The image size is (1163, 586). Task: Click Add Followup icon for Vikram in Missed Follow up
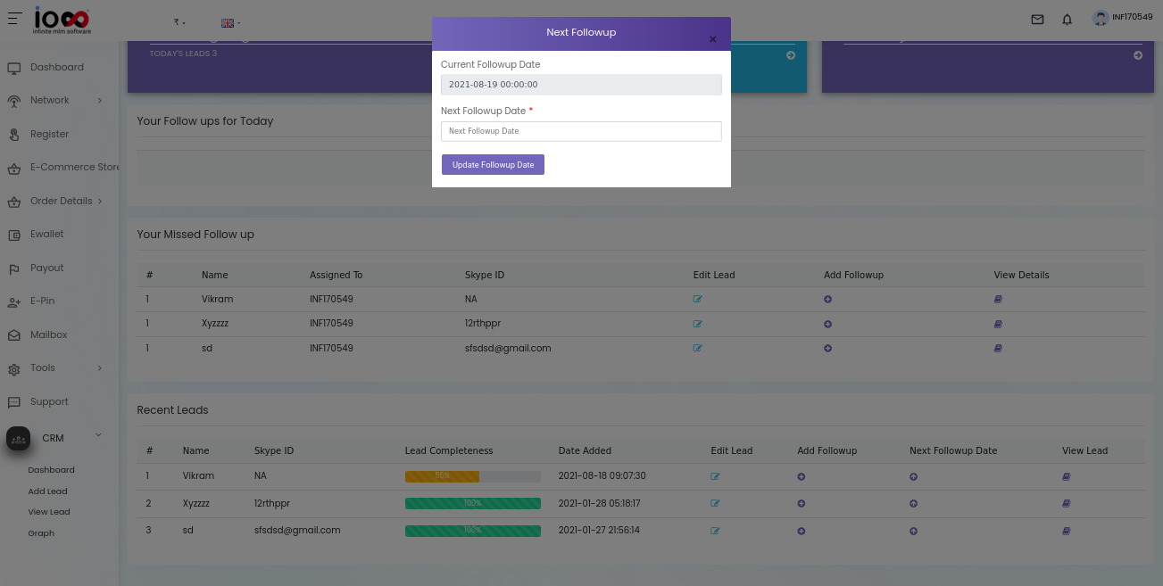(828, 300)
